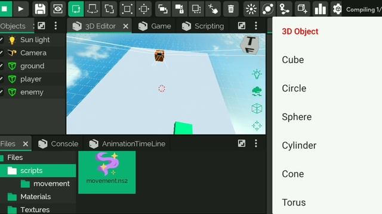
Task: Click the frame selection bounds icon
Action: click(x=127, y=9)
